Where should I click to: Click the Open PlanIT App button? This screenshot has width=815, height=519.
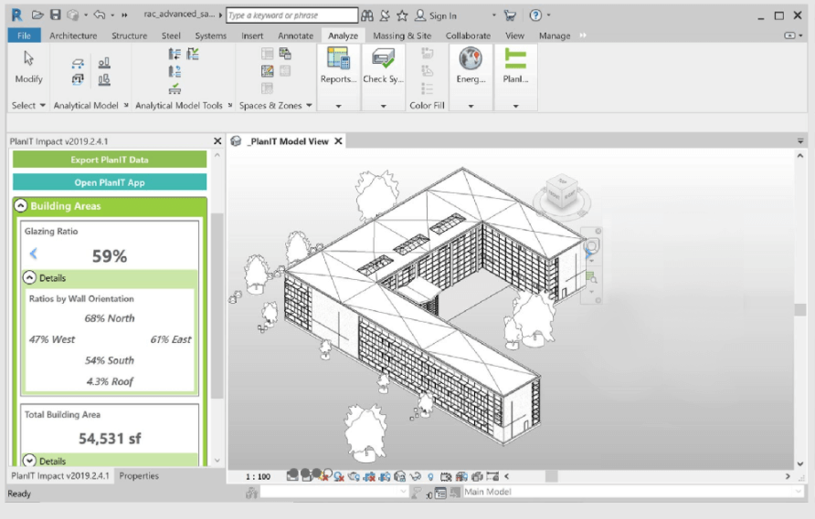(x=110, y=182)
